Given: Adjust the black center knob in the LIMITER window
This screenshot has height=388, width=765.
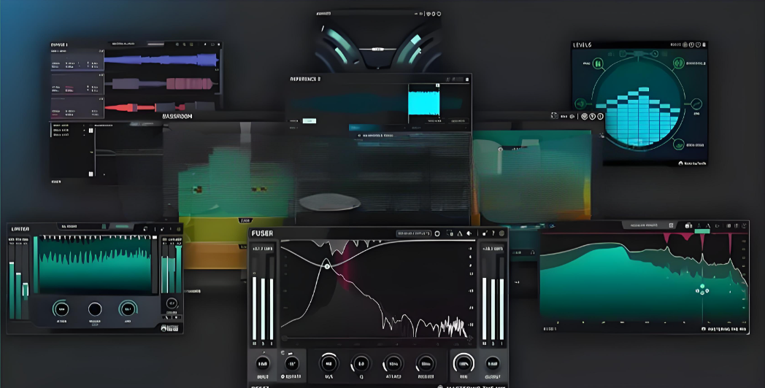Looking at the screenshot, I should coord(95,309).
